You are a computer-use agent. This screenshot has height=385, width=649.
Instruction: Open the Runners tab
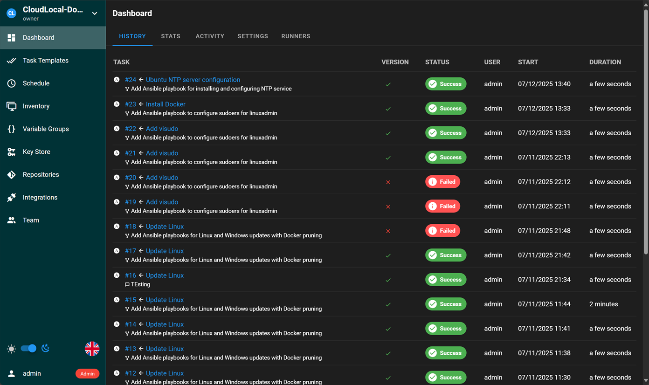(296, 36)
